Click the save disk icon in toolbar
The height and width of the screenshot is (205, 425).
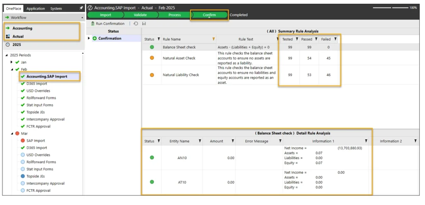coord(144,24)
